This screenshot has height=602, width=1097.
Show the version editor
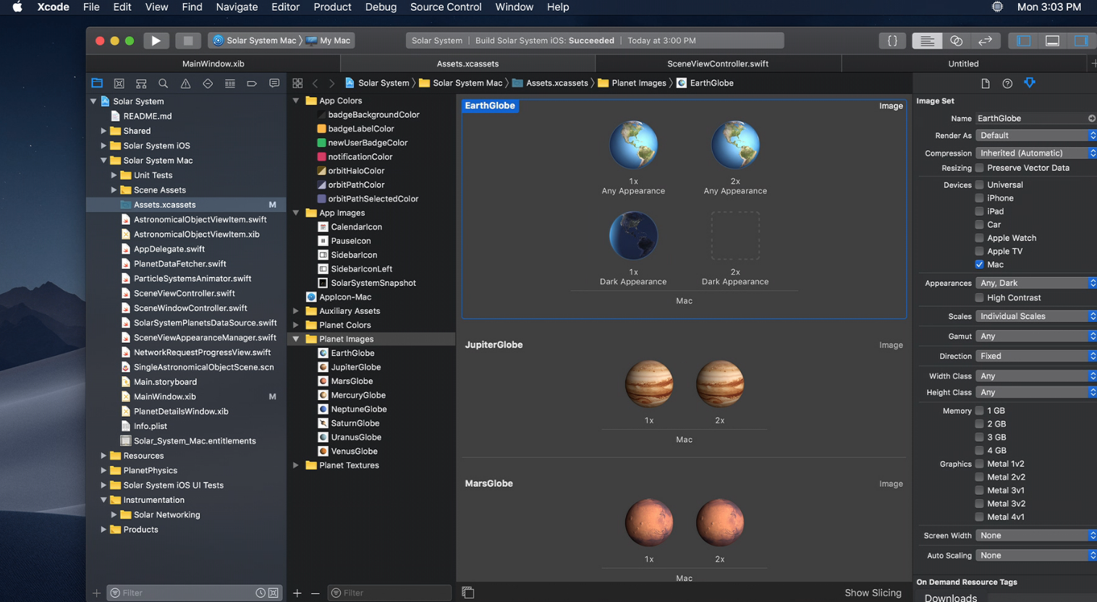(985, 41)
